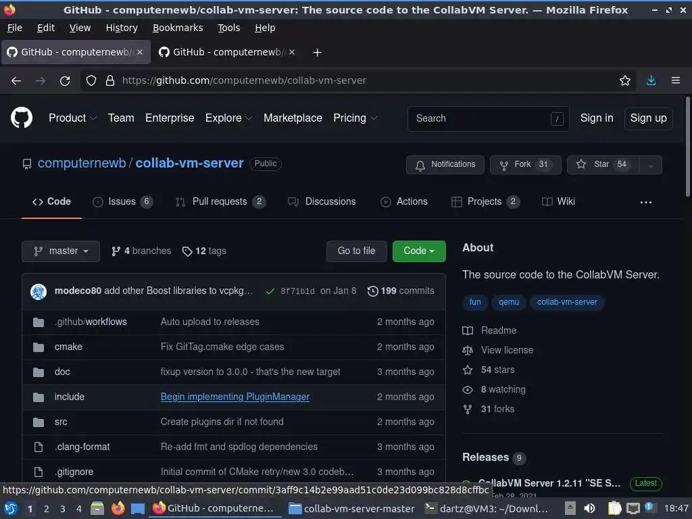Open the Bookmarks menu
Viewport: 692px width, 519px height.
[178, 28]
